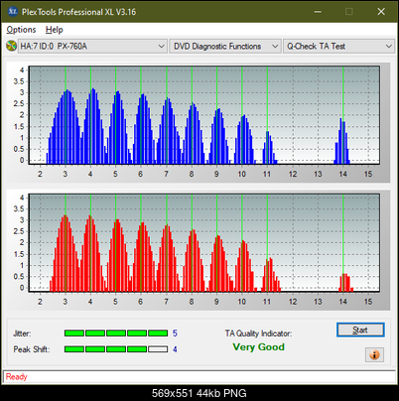Click the Jitter: label
399x401 pixels.
click(22, 334)
